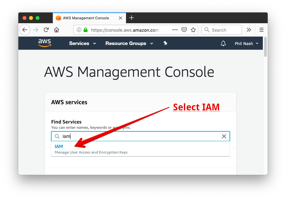Click the 'AWS services' heading
286x199 pixels.
click(x=69, y=102)
